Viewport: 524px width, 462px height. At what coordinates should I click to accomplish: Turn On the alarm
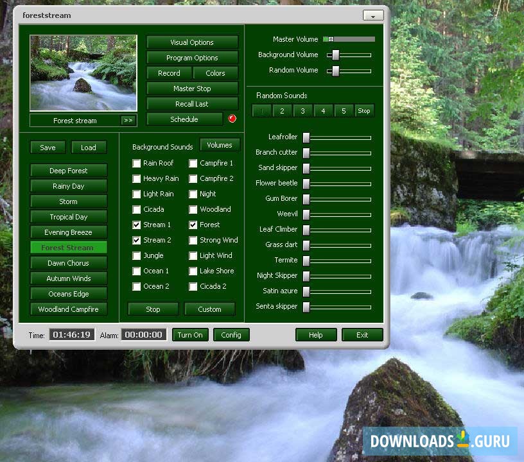(x=190, y=335)
